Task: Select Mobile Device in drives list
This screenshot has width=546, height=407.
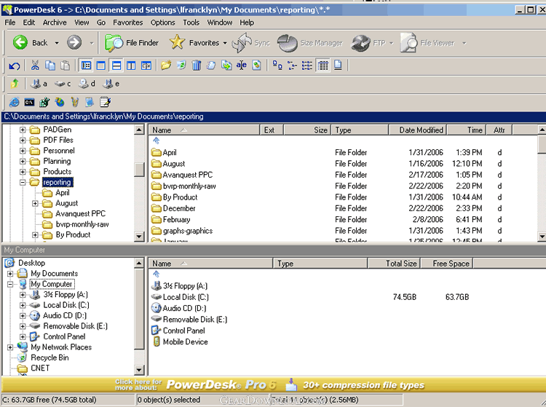Action: pos(180,342)
